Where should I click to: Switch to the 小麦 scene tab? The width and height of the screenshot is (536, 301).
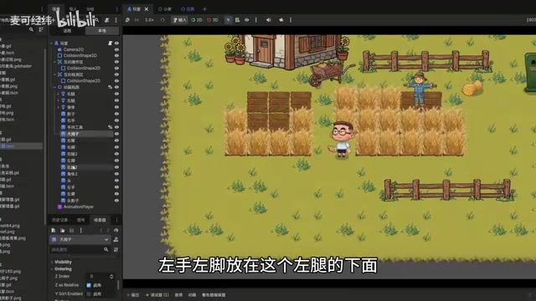pyautogui.click(x=165, y=9)
